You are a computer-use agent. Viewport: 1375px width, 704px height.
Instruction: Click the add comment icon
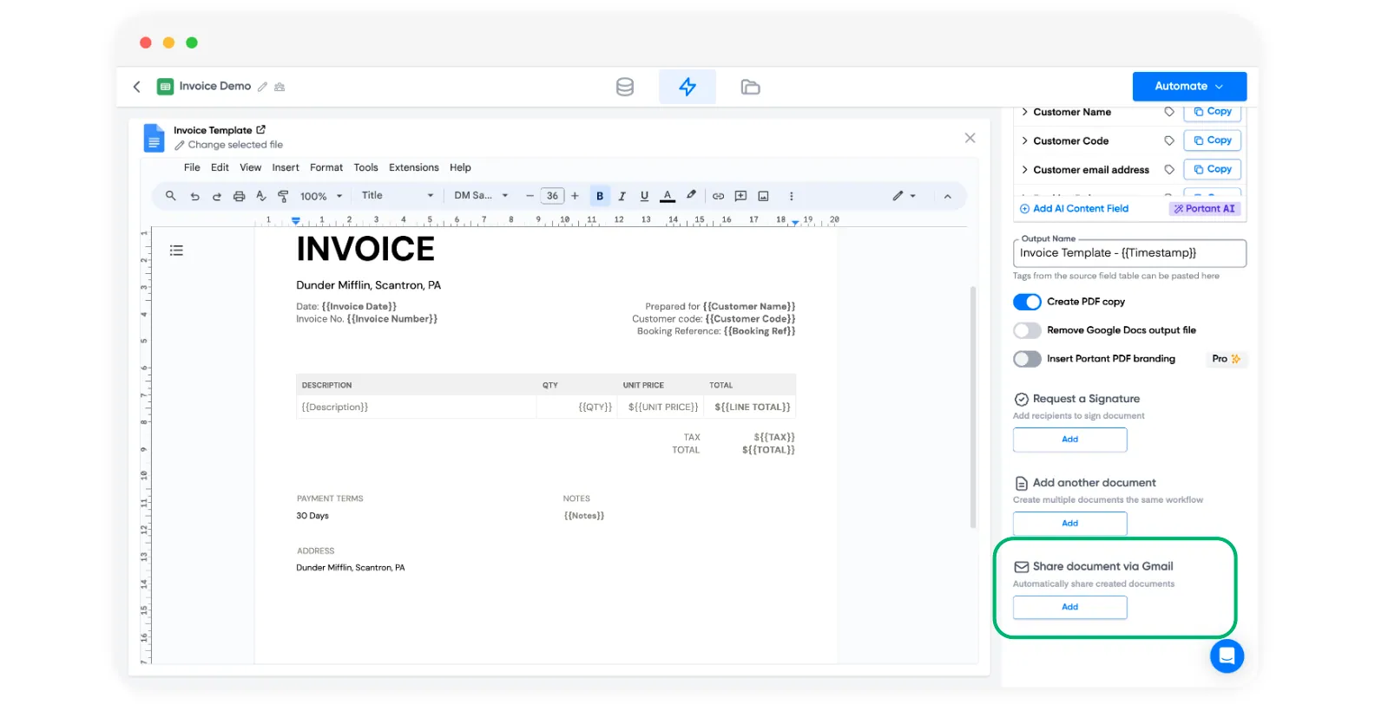[740, 196]
